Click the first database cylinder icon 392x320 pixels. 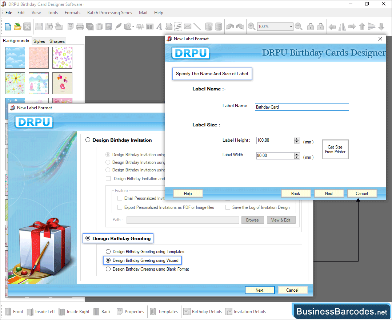[209, 27]
